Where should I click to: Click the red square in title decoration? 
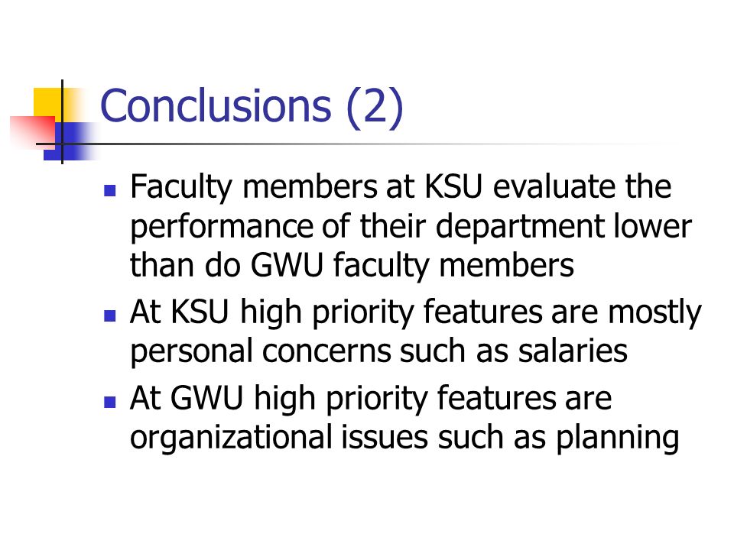(32, 132)
